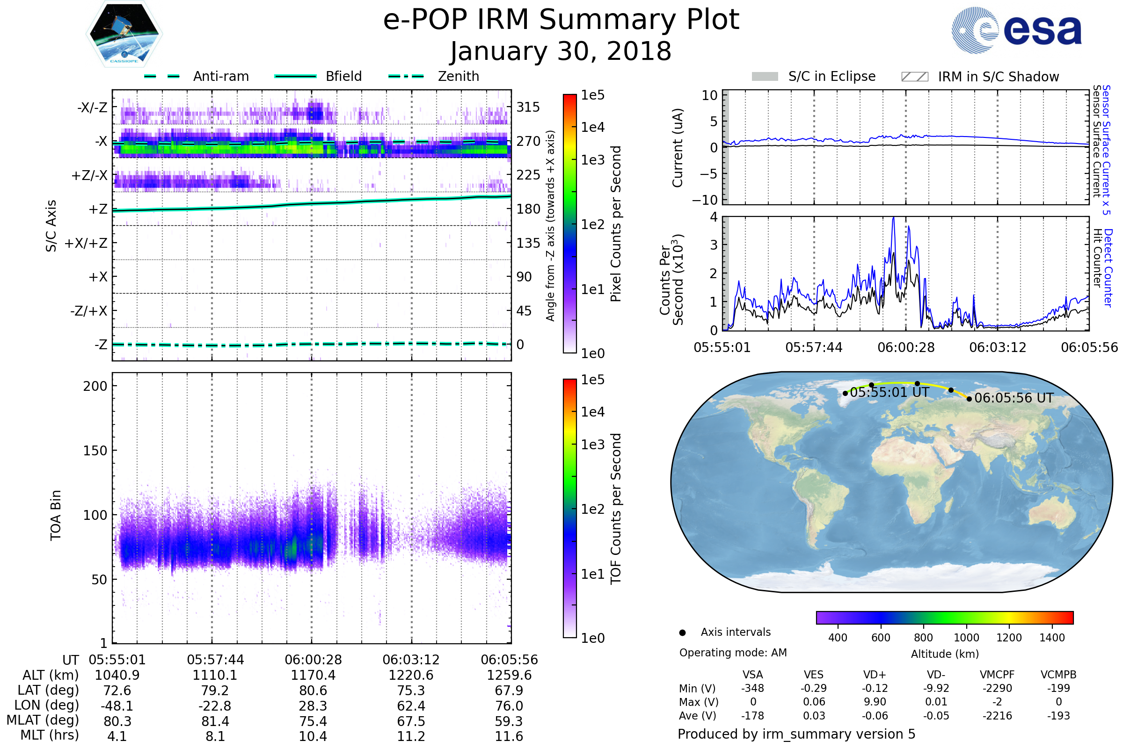This screenshot has height=748, width=1123.
Task: Click the Anti-ram dashed line legend marker
Action: 162,76
